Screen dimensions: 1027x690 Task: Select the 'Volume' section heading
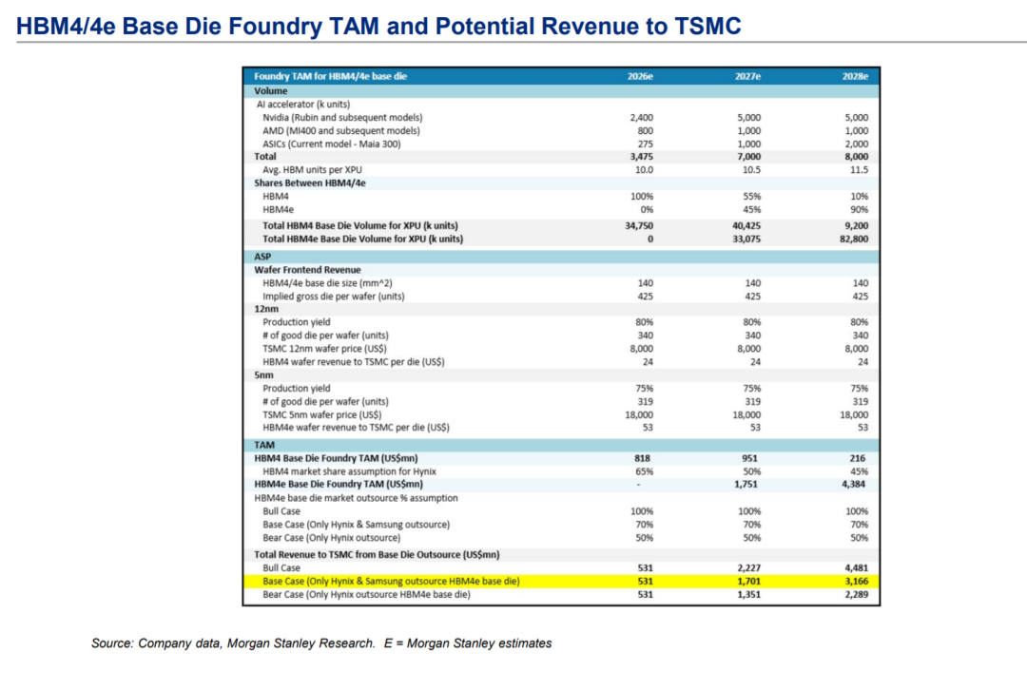coord(270,91)
